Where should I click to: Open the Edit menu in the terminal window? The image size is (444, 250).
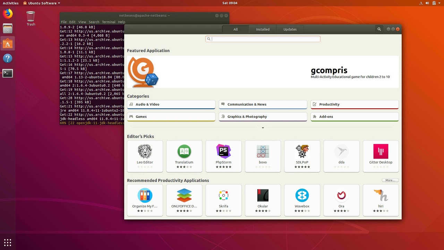tap(72, 22)
